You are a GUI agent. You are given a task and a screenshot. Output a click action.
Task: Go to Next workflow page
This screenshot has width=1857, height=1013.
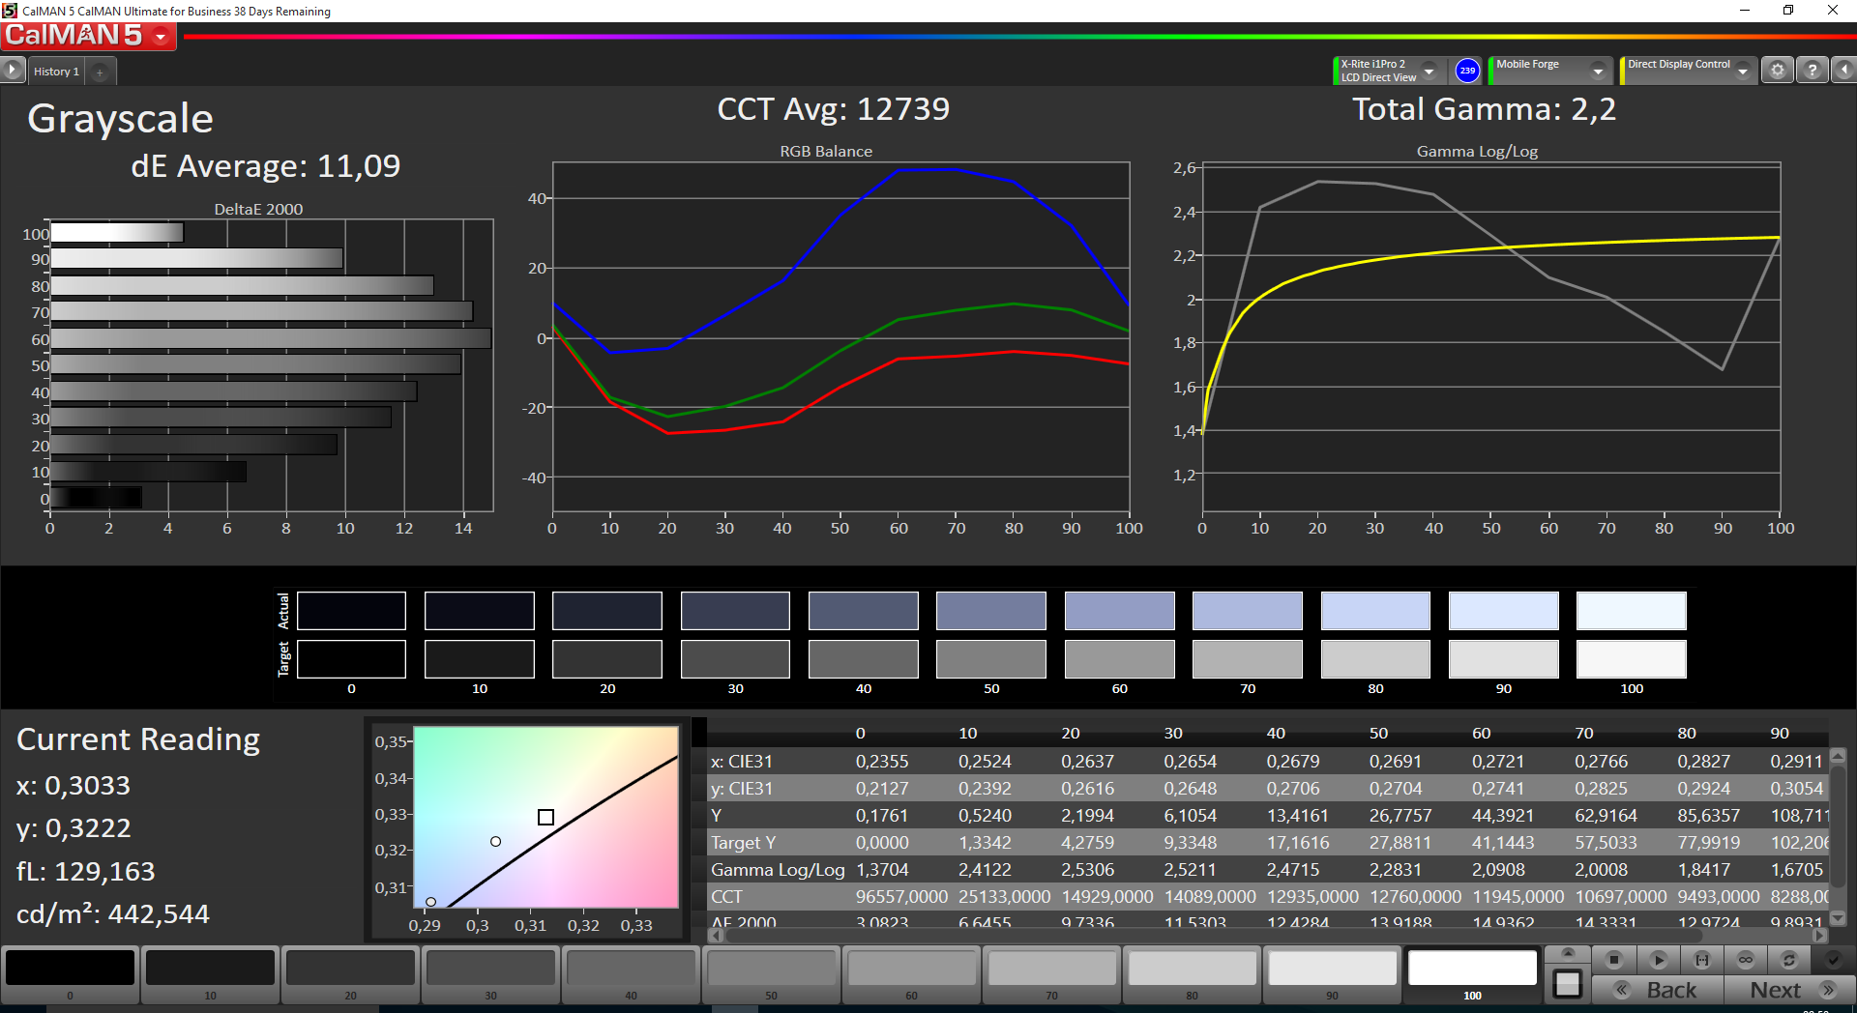coord(1789,990)
